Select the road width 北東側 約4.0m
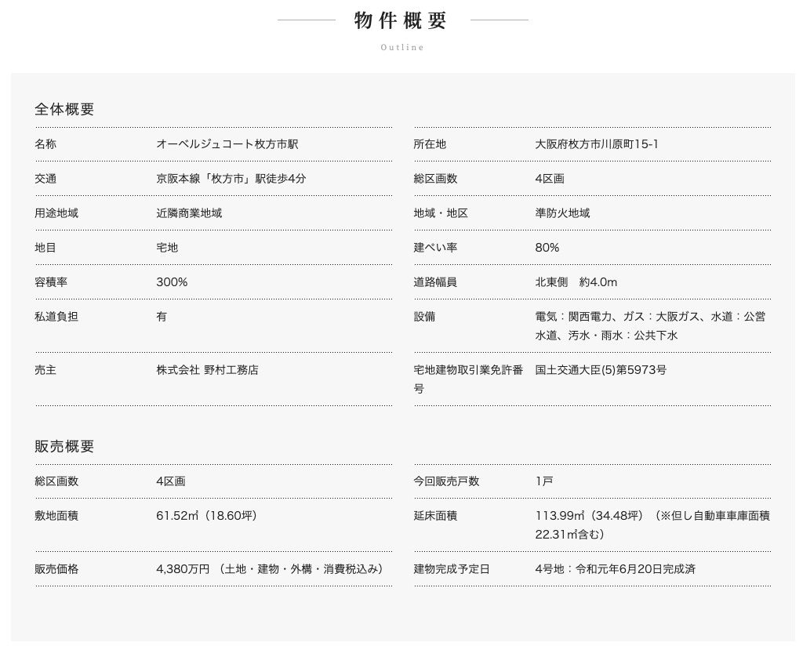 tap(576, 282)
